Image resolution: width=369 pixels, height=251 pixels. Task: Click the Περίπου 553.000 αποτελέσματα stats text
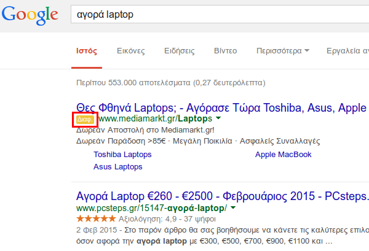[x=171, y=83]
